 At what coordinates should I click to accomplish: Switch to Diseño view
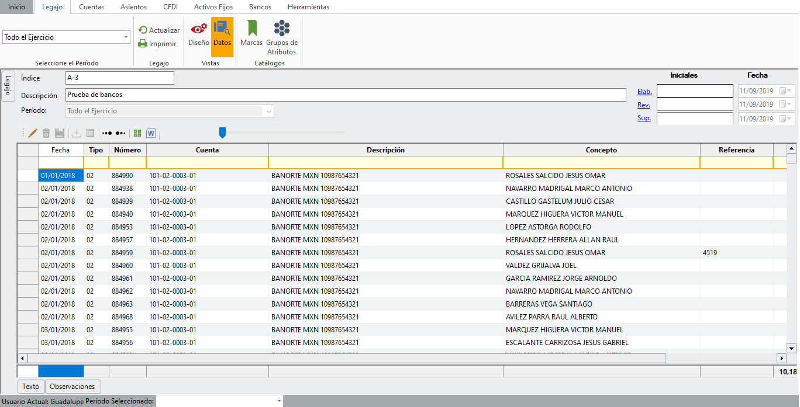point(198,34)
